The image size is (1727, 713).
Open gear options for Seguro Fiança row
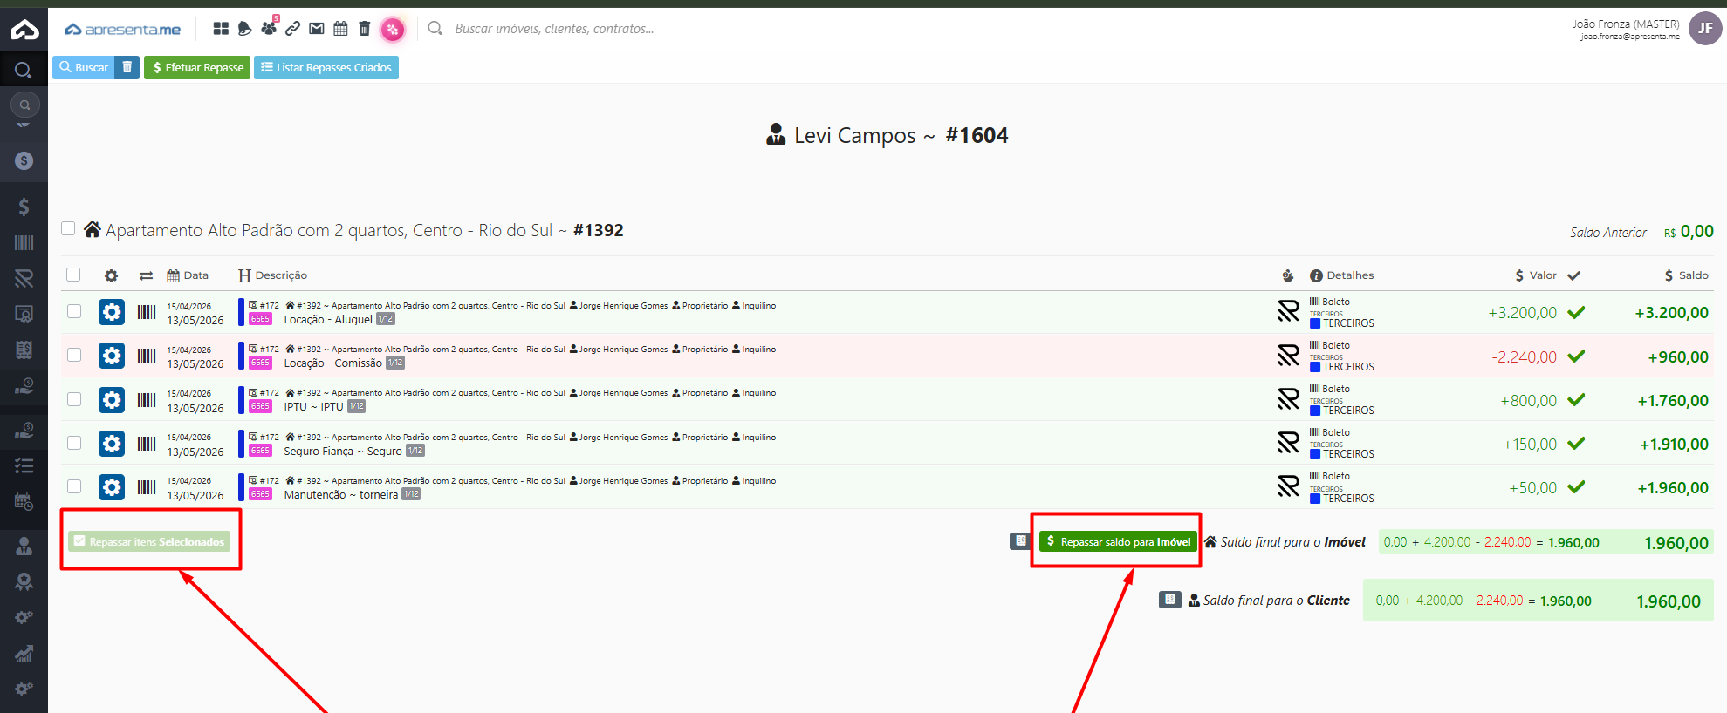(x=112, y=444)
